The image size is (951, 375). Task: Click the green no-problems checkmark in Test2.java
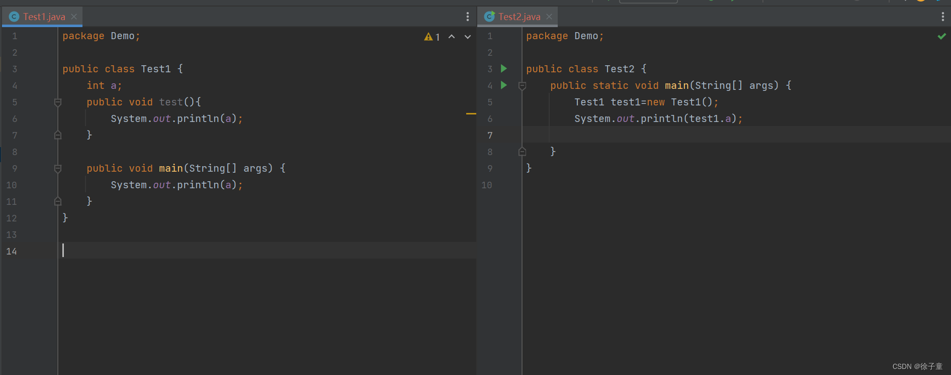pos(942,36)
